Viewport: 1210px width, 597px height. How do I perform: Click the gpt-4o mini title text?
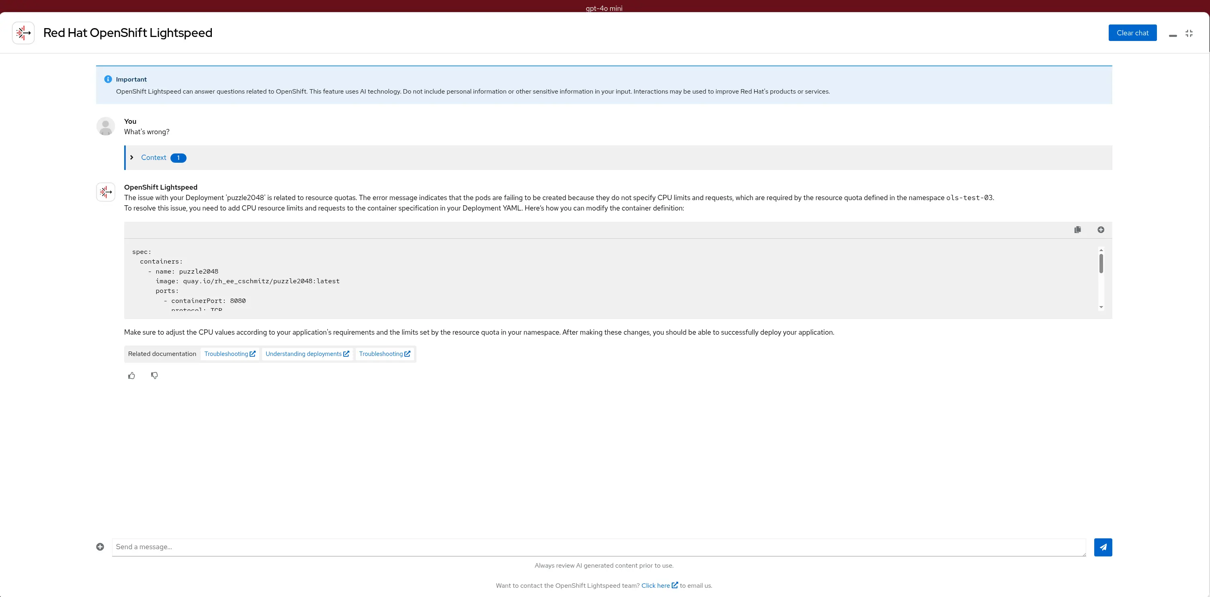pyautogui.click(x=604, y=8)
